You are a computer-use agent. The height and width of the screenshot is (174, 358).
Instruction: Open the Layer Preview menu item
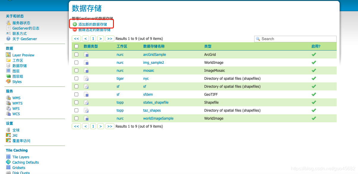coord(23,55)
